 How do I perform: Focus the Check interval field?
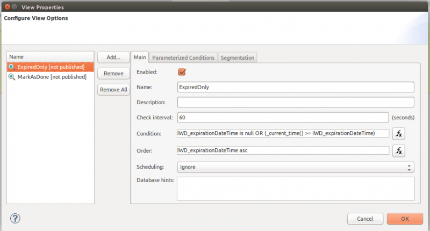[x=282, y=117]
